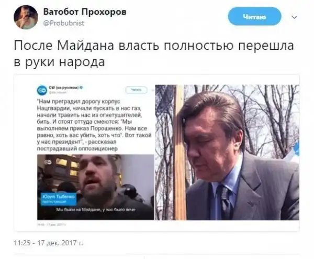Open the @Probubnist handle link
This screenshot has height=259, width=314.
64,23
